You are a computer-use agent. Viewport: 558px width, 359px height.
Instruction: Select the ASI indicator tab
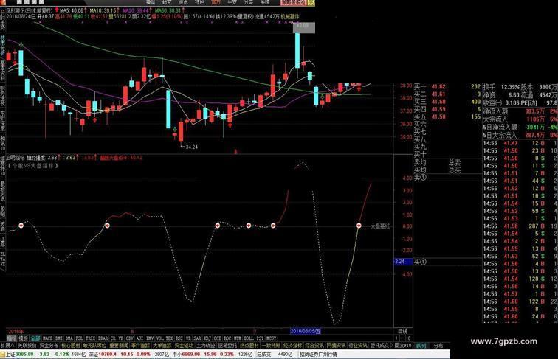(x=139, y=338)
